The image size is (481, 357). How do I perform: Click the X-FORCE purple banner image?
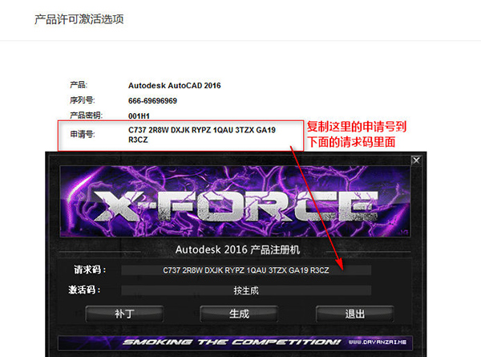click(235, 201)
